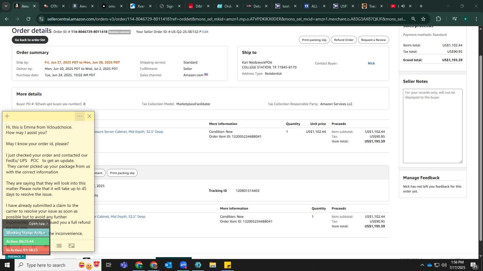The height and width of the screenshot is (271, 483).
Task: Add a new sticky note with plus icon
Action: pos(7,116)
